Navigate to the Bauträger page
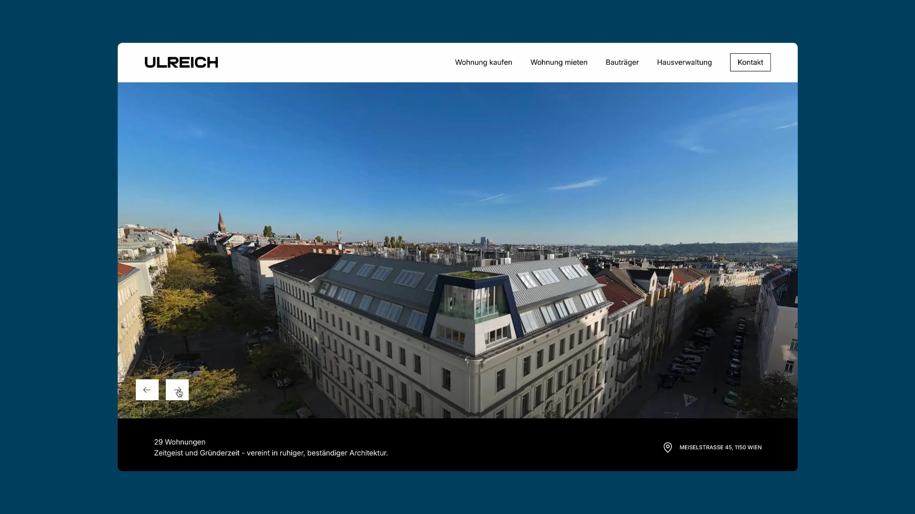The height and width of the screenshot is (514, 915). pos(622,62)
